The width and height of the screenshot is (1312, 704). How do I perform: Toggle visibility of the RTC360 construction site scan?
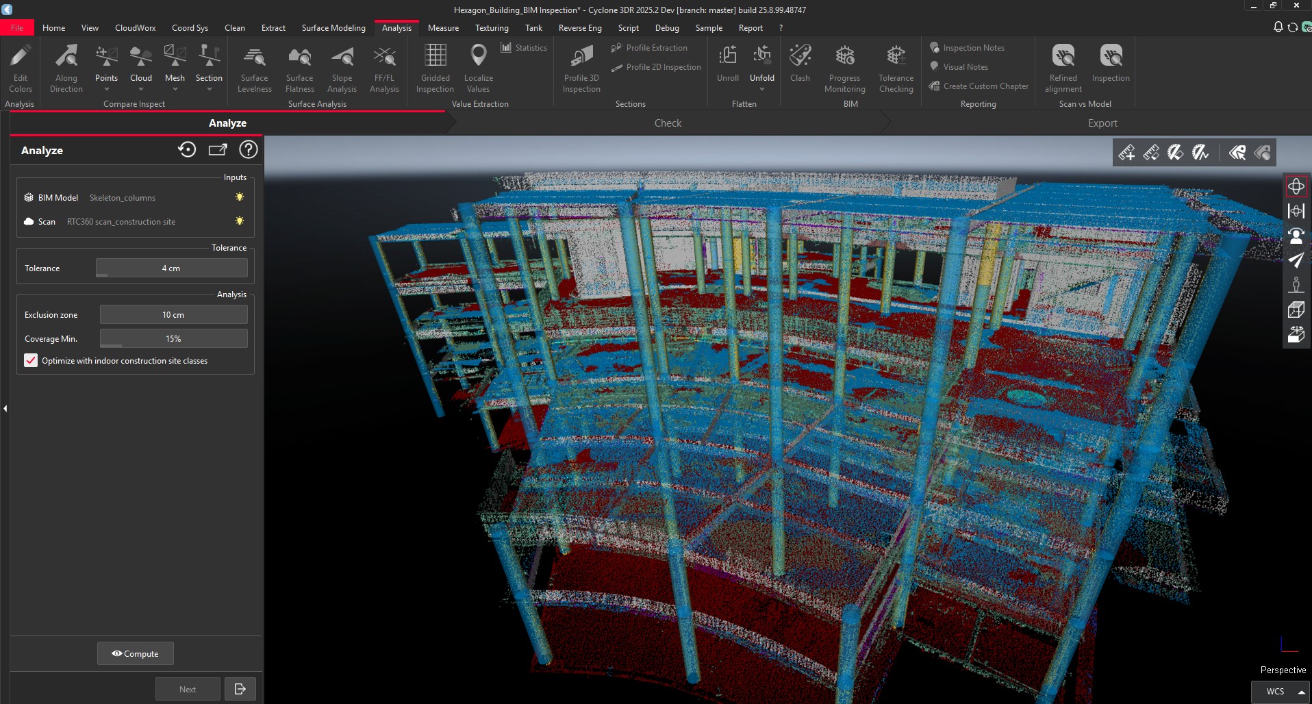click(239, 221)
